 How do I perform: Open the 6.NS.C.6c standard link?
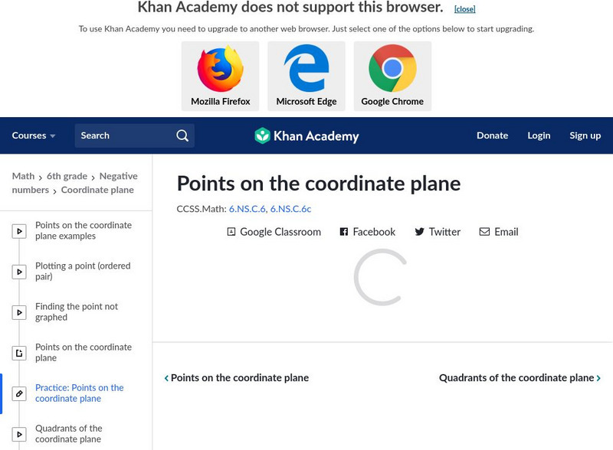[x=290, y=209]
